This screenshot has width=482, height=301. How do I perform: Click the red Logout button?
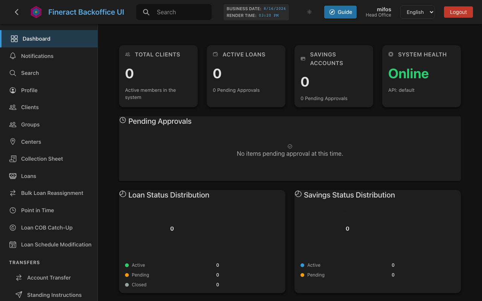(x=458, y=12)
